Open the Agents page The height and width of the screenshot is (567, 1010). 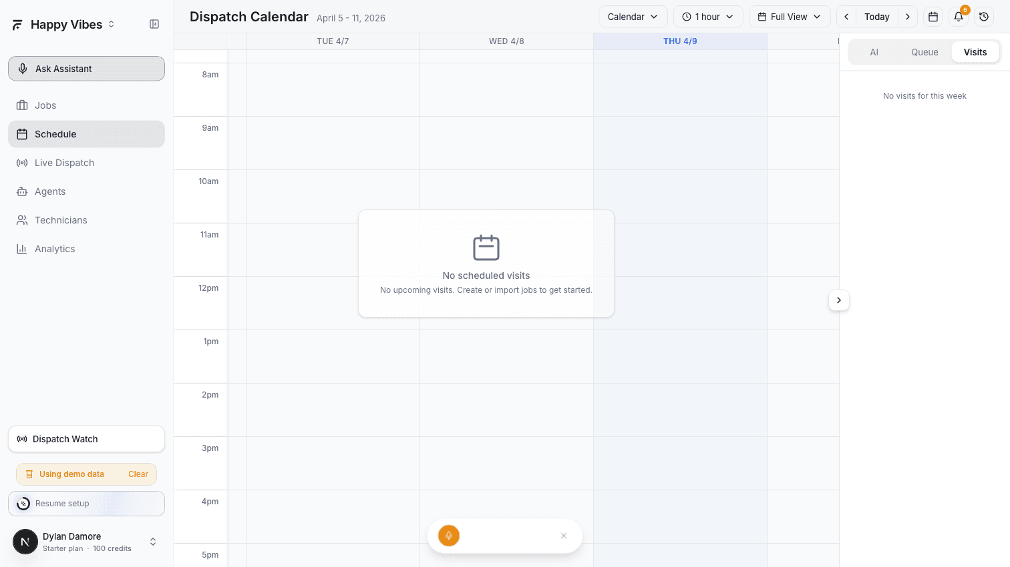49,191
